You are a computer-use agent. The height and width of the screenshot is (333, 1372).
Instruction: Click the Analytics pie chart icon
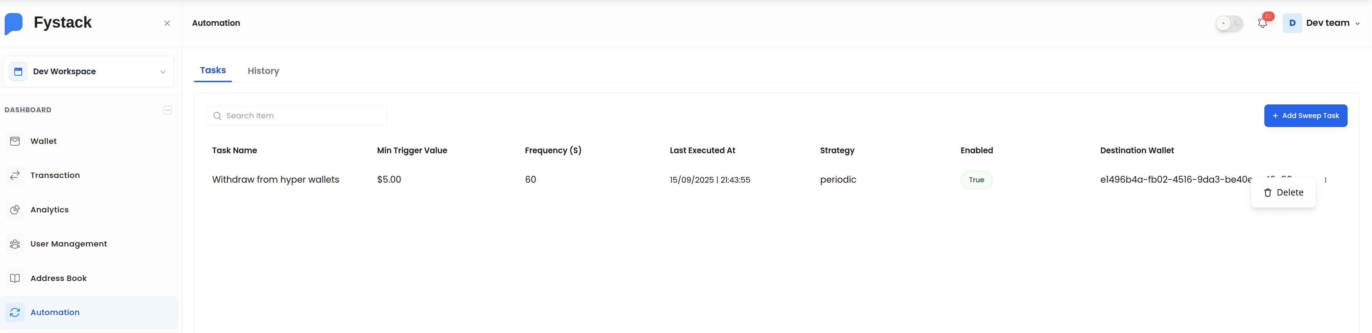pos(15,210)
